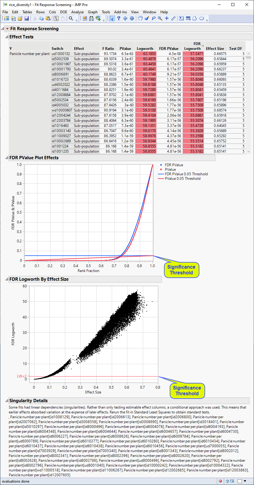Click the Paste clipboard icon
Viewport: 254px width, 485px height.
[48, 18]
